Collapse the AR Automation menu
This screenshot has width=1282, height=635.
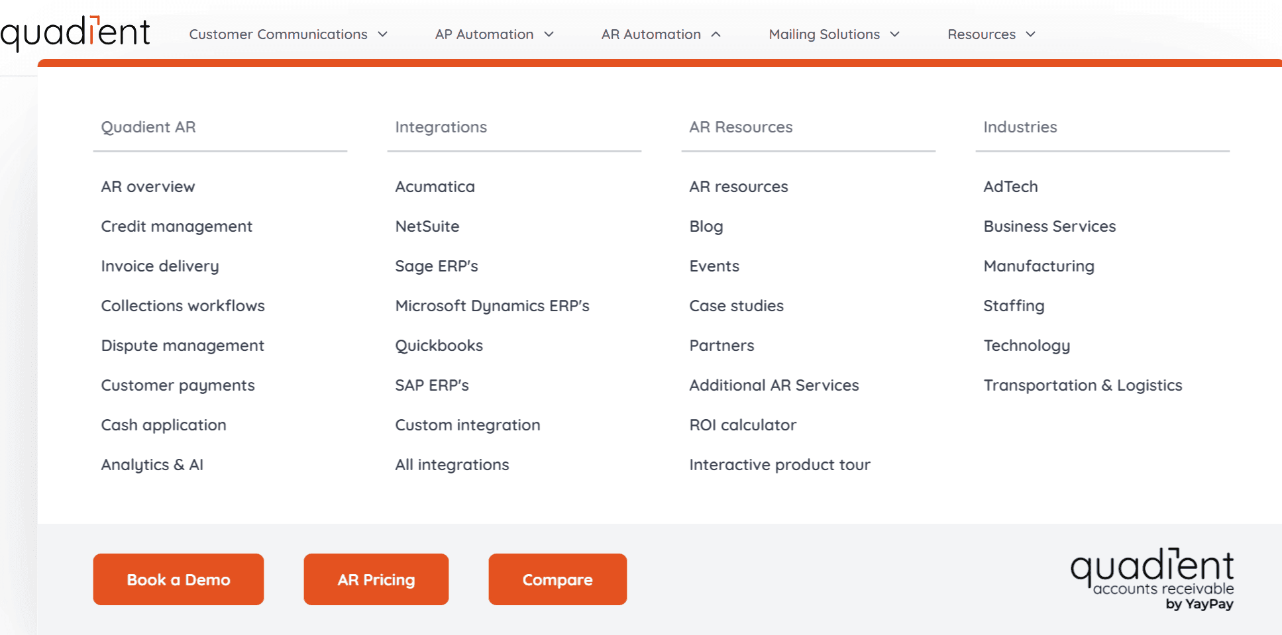[661, 34]
